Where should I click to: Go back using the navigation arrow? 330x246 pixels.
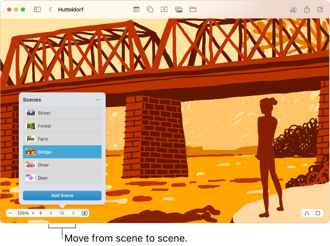point(51,10)
